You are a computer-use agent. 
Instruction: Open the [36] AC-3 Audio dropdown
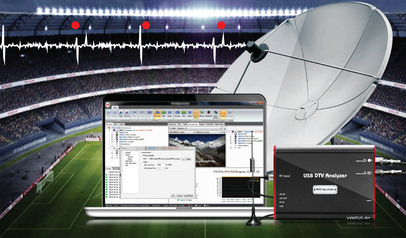(209, 132)
